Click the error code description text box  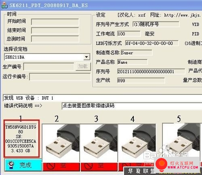(132, 106)
